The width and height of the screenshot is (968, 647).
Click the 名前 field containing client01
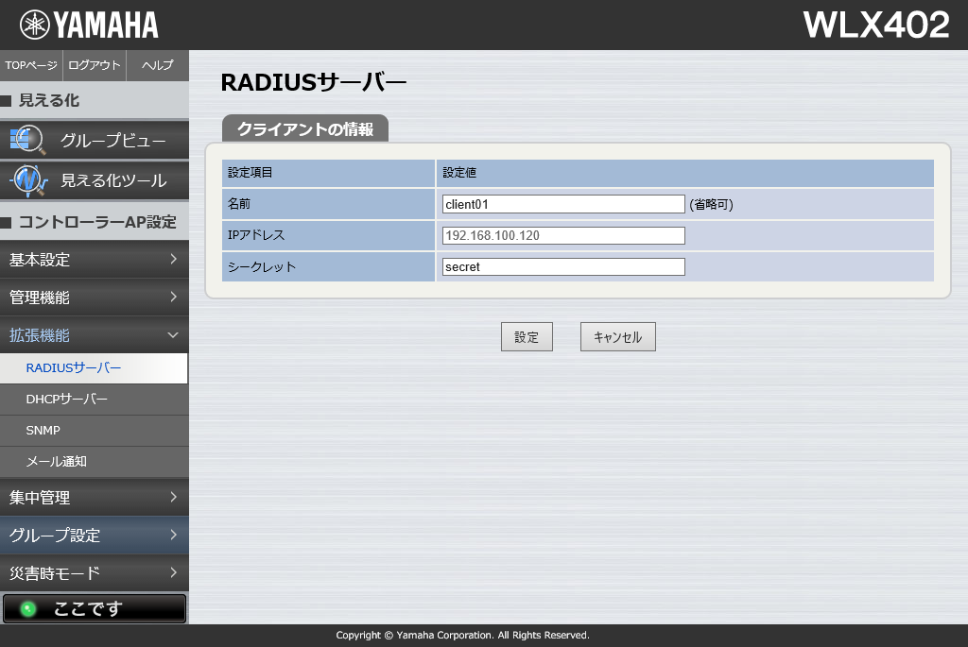tap(562, 204)
